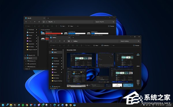
Task: Click the cut scissors icon in the Gallery toolbar
Action: click(x=60, y=45)
